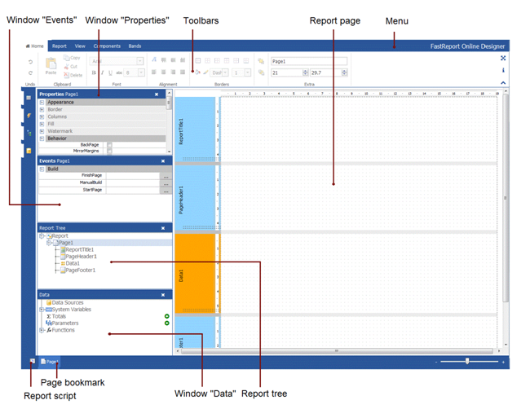Viewport: 530px width, 409px height.
Task: Expand System Variables in Data tree
Action: click(x=42, y=310)
